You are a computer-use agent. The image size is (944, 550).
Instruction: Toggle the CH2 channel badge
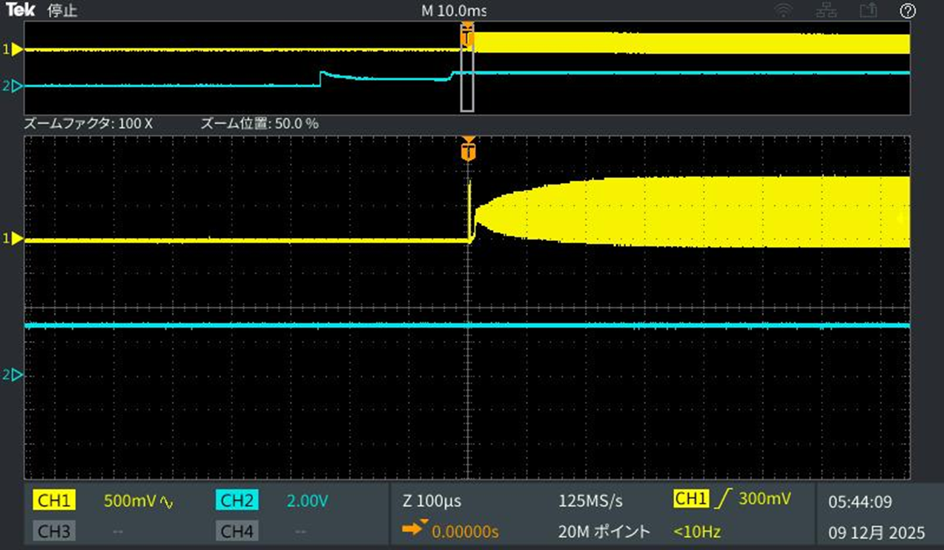pyautogui.click(x=237, y=501)
